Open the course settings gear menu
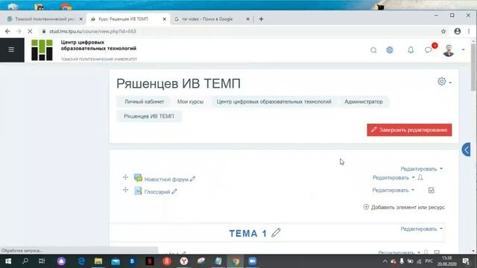The width and height of the screenshot is (477, 268). coord(444,81)
